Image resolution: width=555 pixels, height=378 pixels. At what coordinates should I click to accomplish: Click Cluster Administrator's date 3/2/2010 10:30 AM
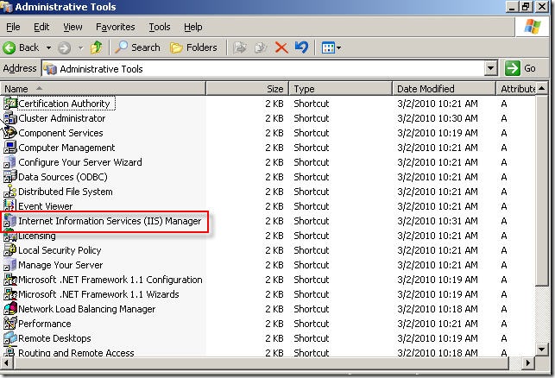[438, 118]
